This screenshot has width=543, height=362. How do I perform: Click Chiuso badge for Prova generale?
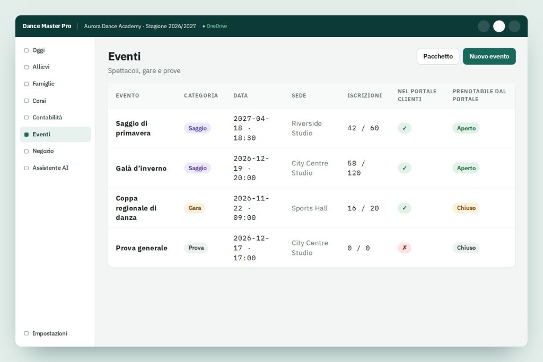pyautogui.click(x=466, y=248)
